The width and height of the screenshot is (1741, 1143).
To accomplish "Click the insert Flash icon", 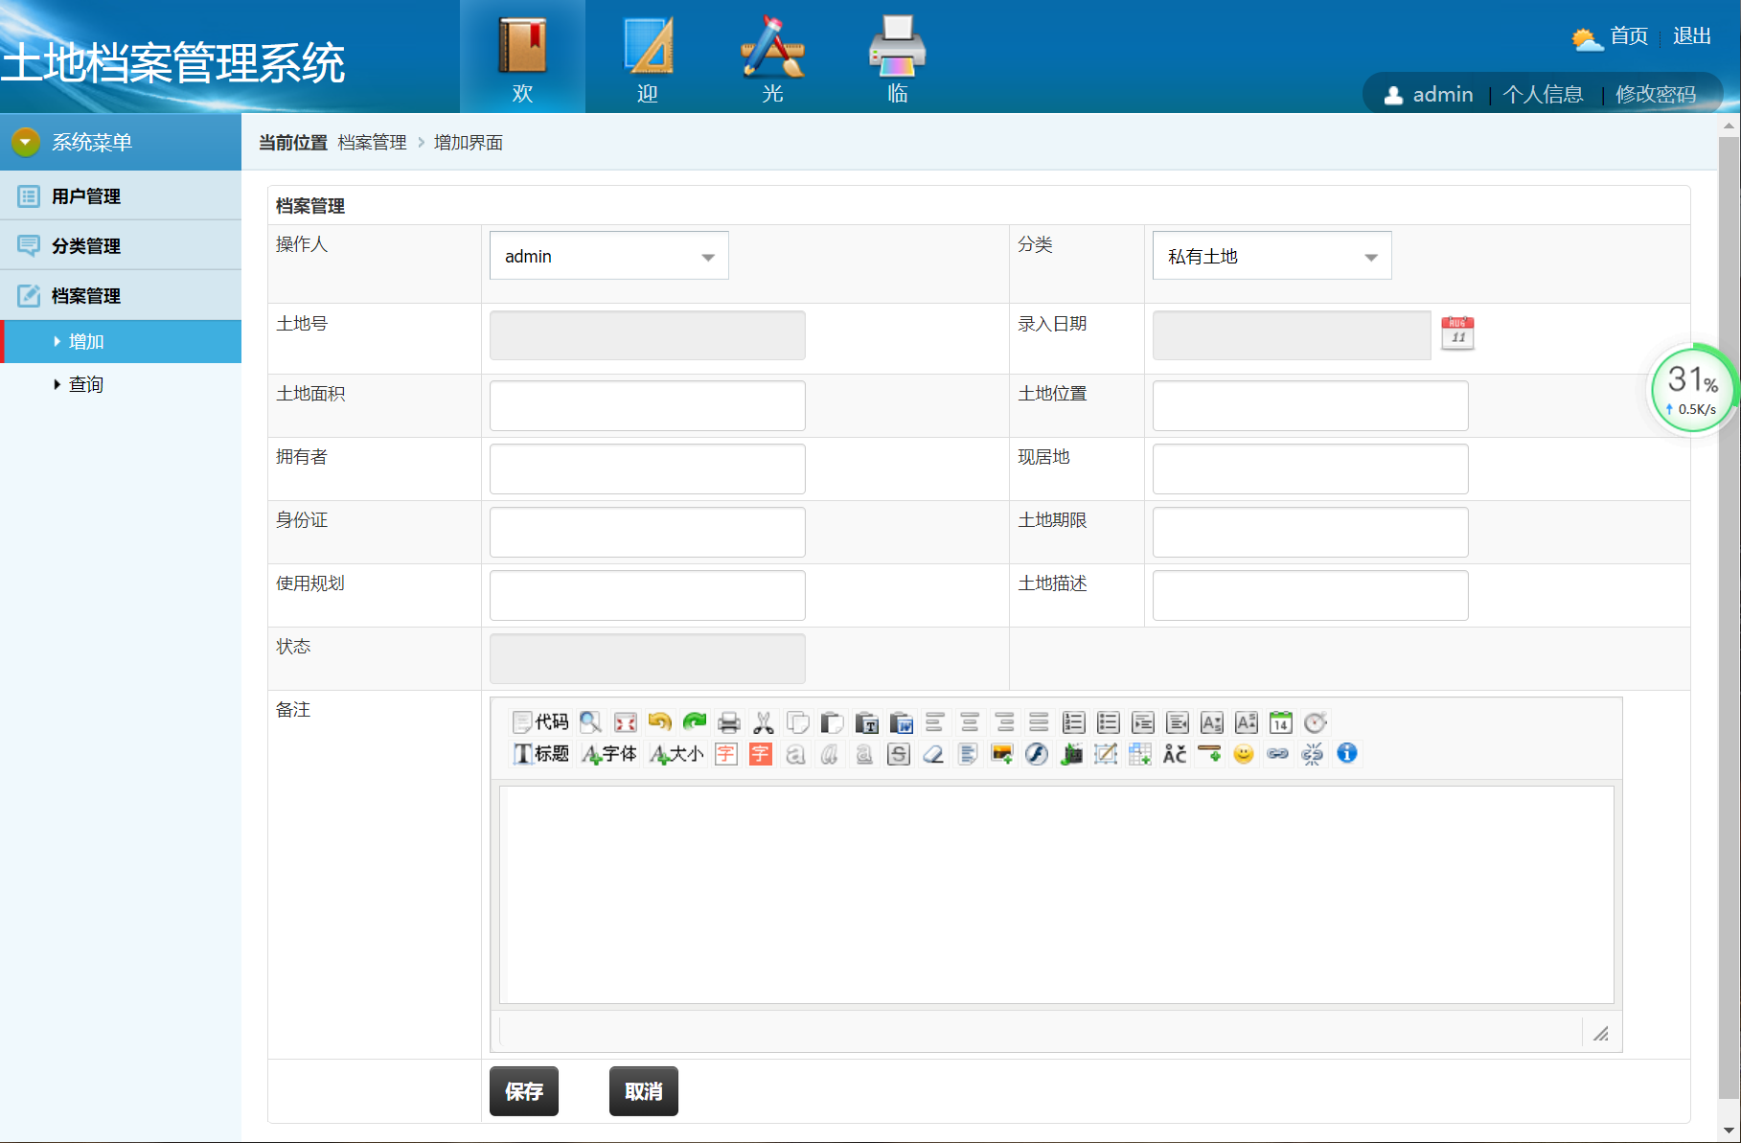I will (x=1037, y=754).
